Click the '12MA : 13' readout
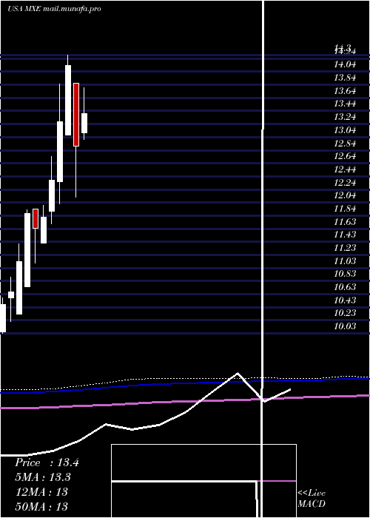This screenshot has width=370, height=518. pos(41,492)
